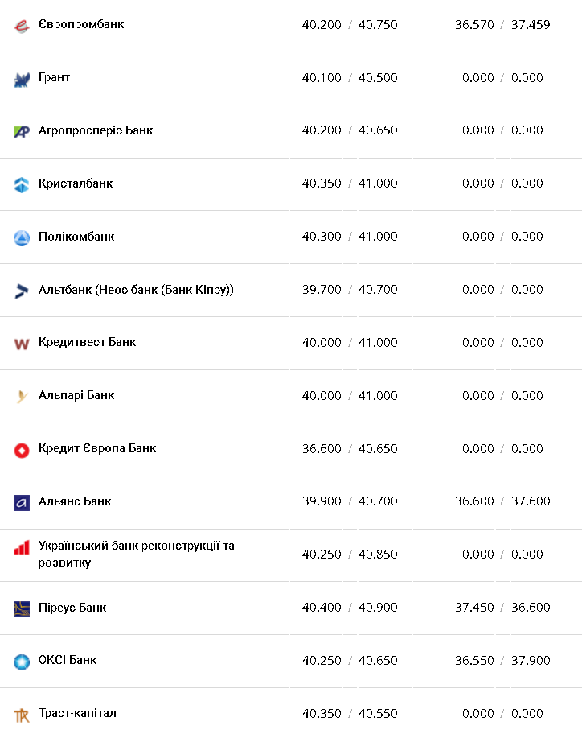Click the Кредит Європа Банк red logo
The width and height of the screenshot is (582, 738).
[x=22, y=450]
